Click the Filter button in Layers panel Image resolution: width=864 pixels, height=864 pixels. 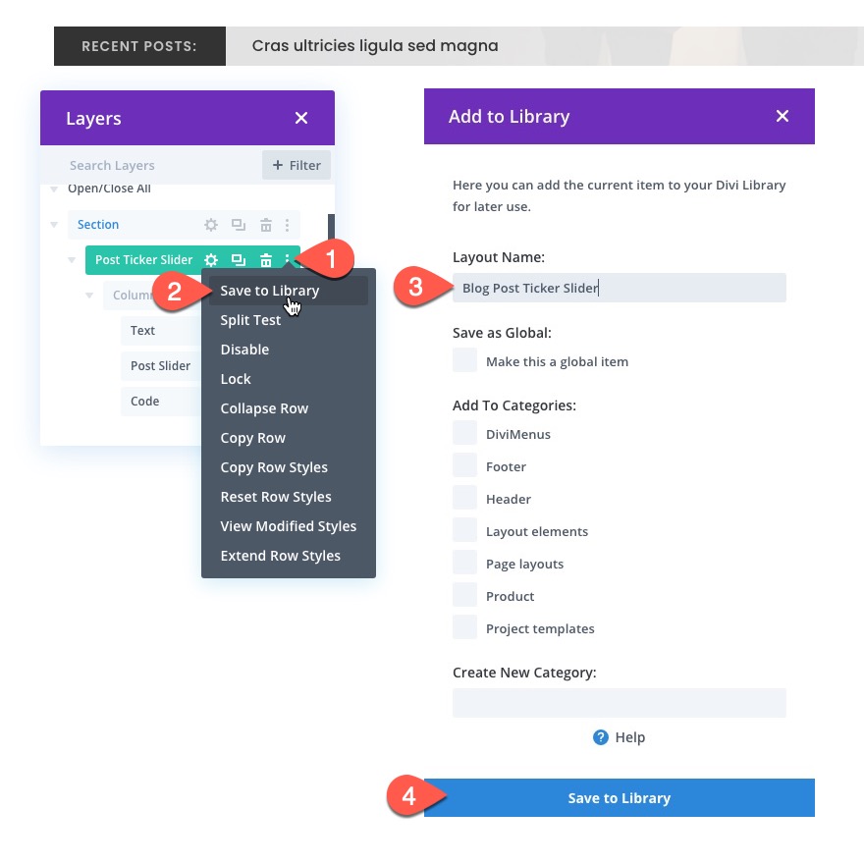coord(297,165)
